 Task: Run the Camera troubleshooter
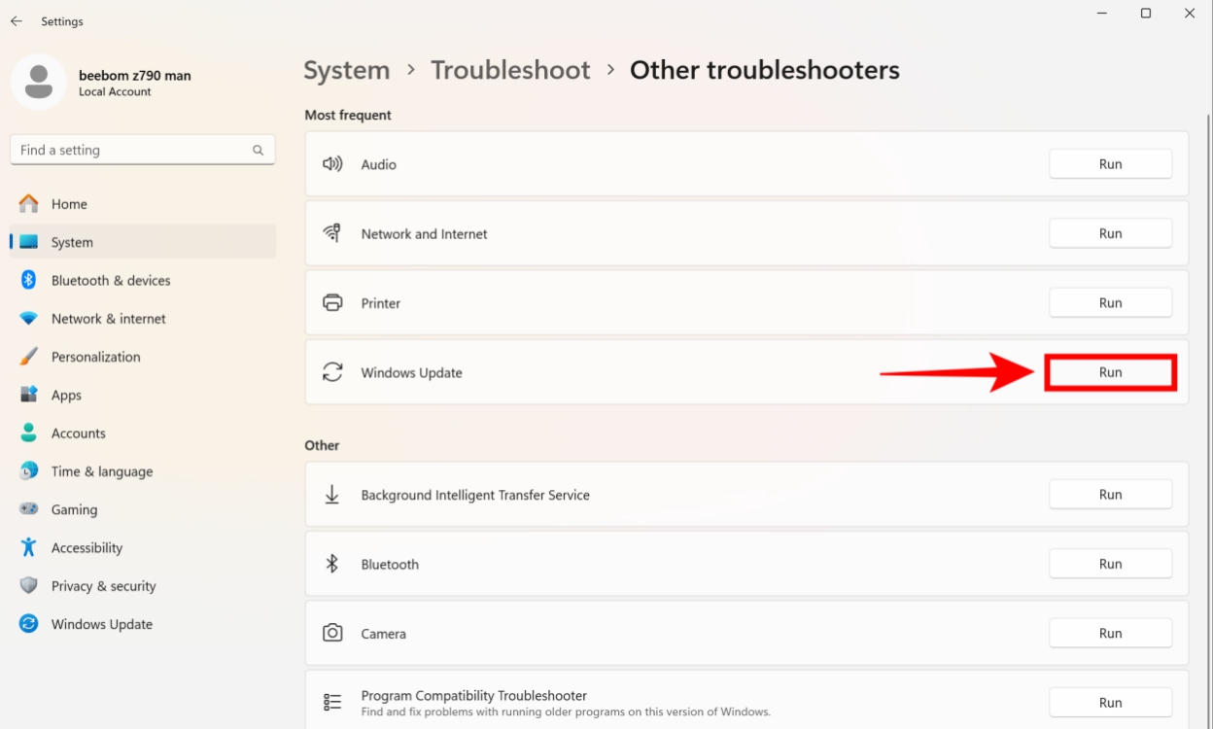pos(1110,633)
